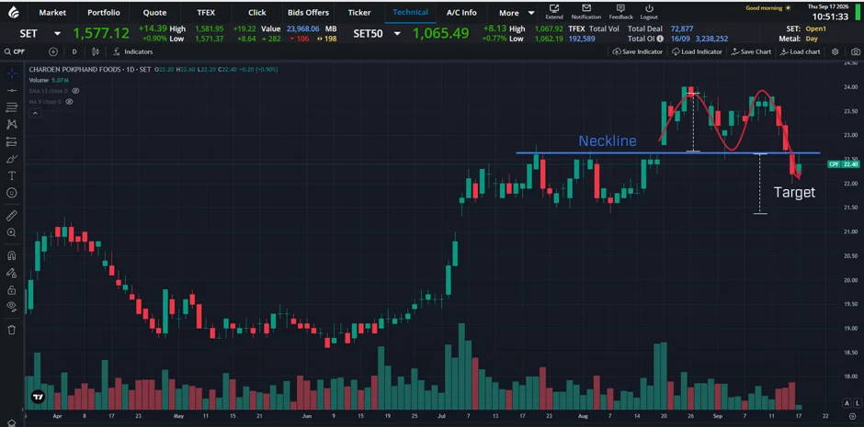Open the A/C Info tab
Viewport: 864px width, 427px height.
(x=461, y=13)
